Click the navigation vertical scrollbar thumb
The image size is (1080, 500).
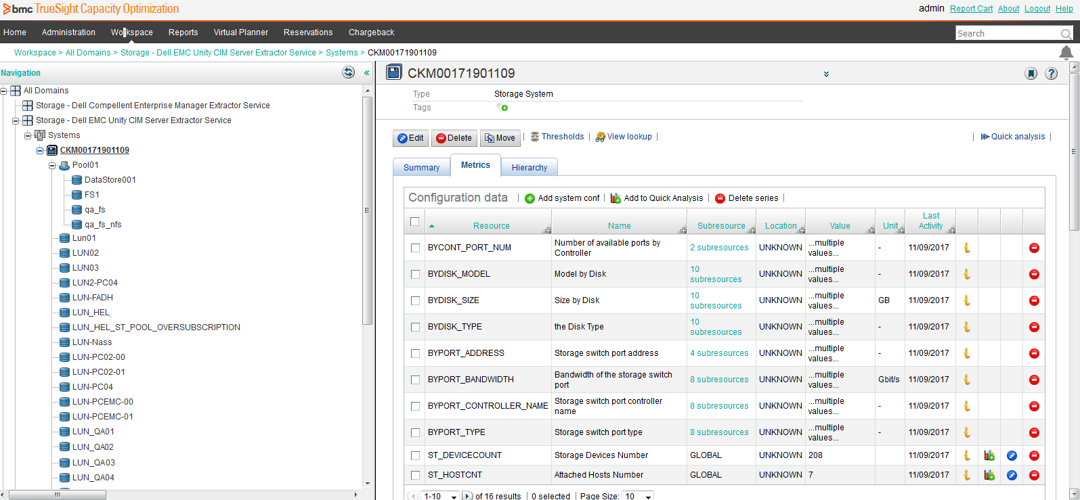[x=367, y=210]
